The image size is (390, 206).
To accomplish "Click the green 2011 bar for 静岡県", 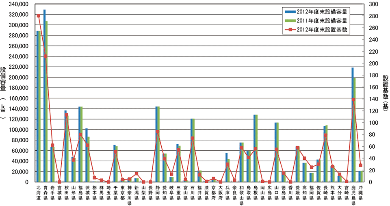I will click(x=158, y=144).
